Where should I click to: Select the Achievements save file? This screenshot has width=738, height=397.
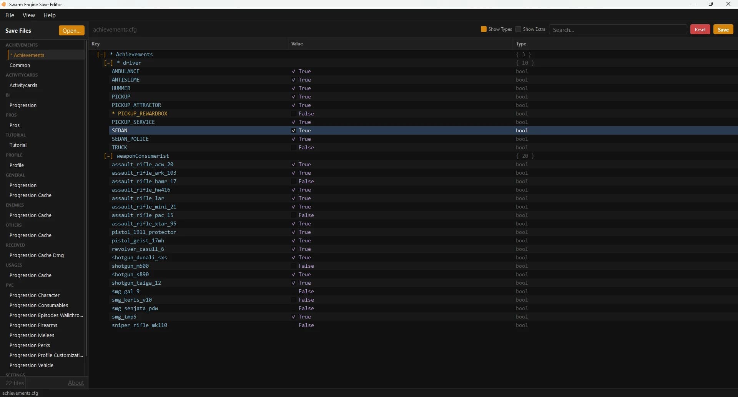point(46,55)
